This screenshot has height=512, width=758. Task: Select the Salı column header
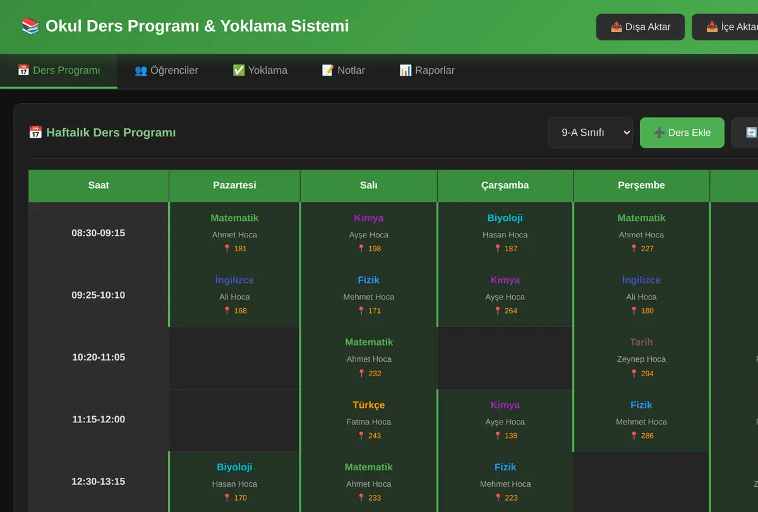[x=369, y=186]
